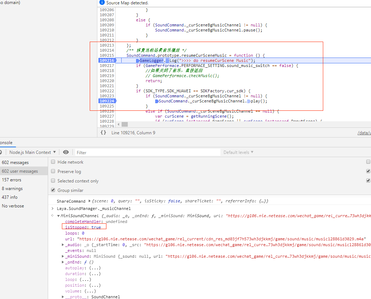This screenshot has height=299, width=371.
Task: Expand the _audio object in console
Action: point(62,244)
